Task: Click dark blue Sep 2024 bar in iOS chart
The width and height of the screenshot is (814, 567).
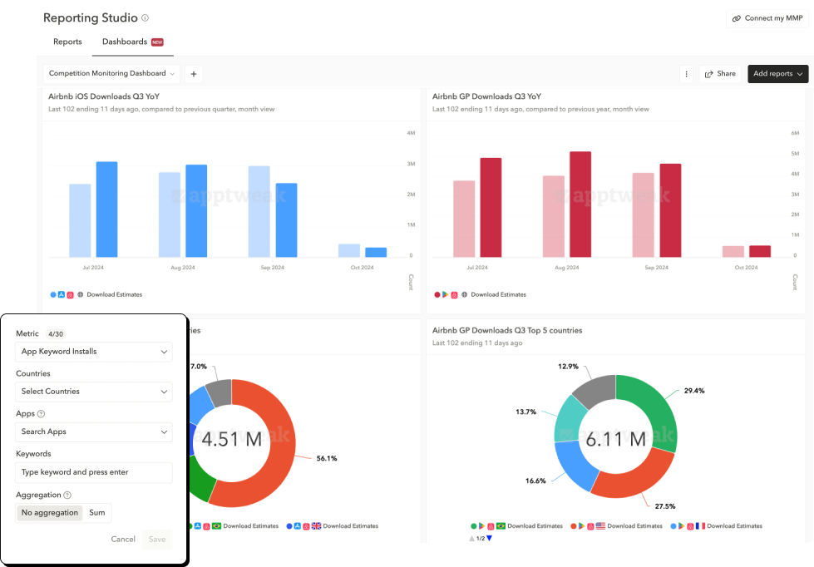Action: click(x=287, y=220)
